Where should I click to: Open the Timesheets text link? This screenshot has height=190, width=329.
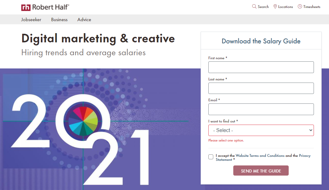coord(312,7)
